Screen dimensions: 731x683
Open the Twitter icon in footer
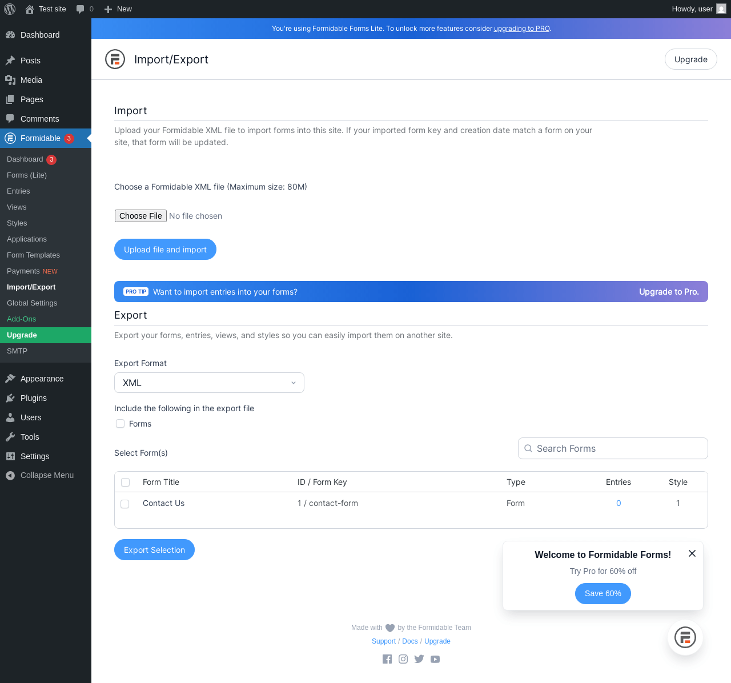419,659
